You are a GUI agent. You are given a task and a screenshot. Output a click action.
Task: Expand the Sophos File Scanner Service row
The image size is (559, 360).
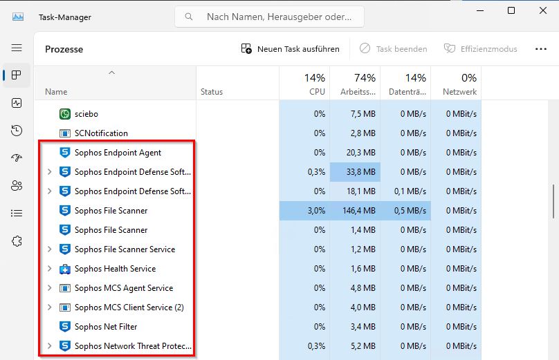(x=49, y=249)
